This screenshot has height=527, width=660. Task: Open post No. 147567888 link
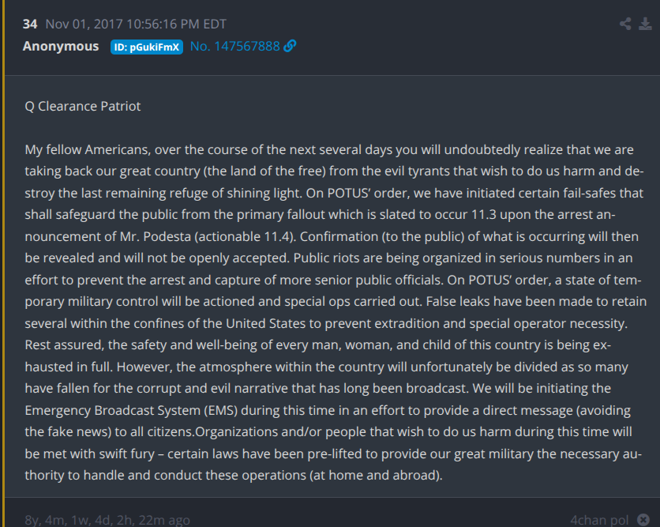pyautogui.click(x=234, y=47)
